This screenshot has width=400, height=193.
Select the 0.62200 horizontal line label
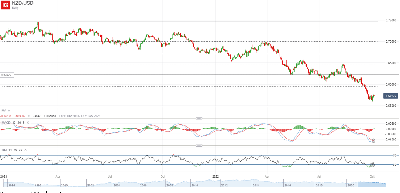point(6,75)
